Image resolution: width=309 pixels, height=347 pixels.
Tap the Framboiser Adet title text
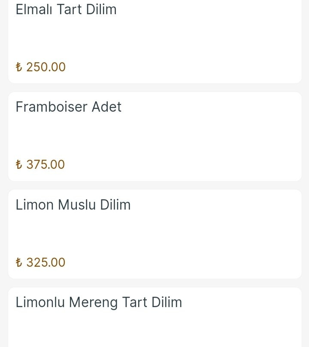68,107
